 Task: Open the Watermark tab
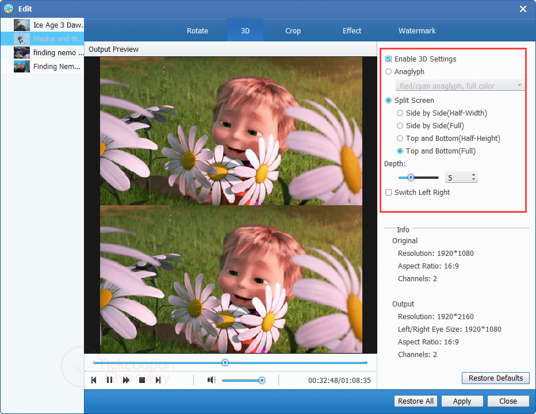(x=417, y=31)
